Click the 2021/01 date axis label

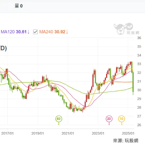pos(68,133)
